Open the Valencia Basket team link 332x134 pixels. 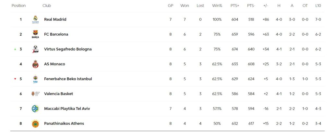58,94
